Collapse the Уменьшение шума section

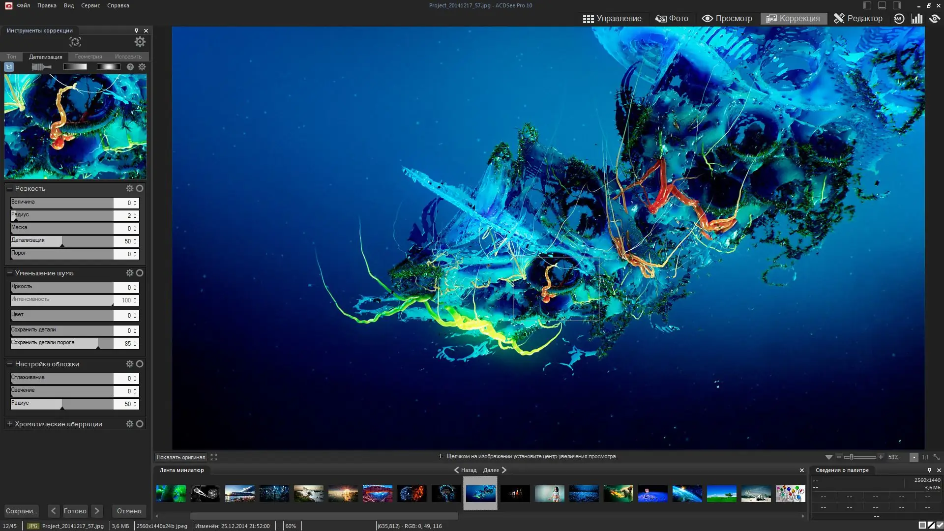9,273
